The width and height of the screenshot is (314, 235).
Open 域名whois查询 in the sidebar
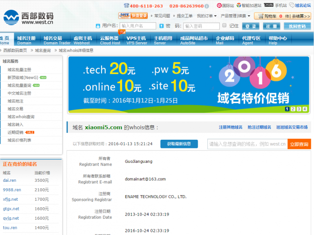tap(21, 117)
